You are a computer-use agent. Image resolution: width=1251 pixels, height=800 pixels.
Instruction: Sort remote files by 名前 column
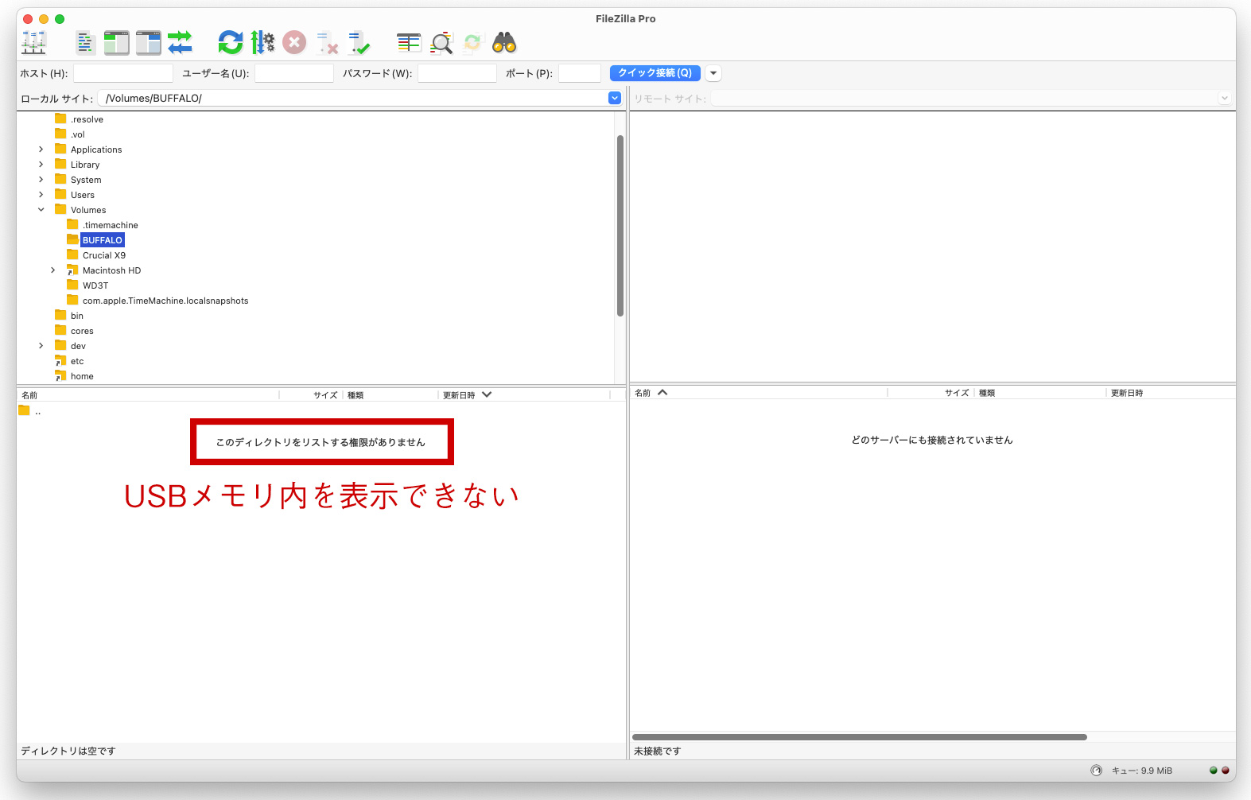click(759, 393)
